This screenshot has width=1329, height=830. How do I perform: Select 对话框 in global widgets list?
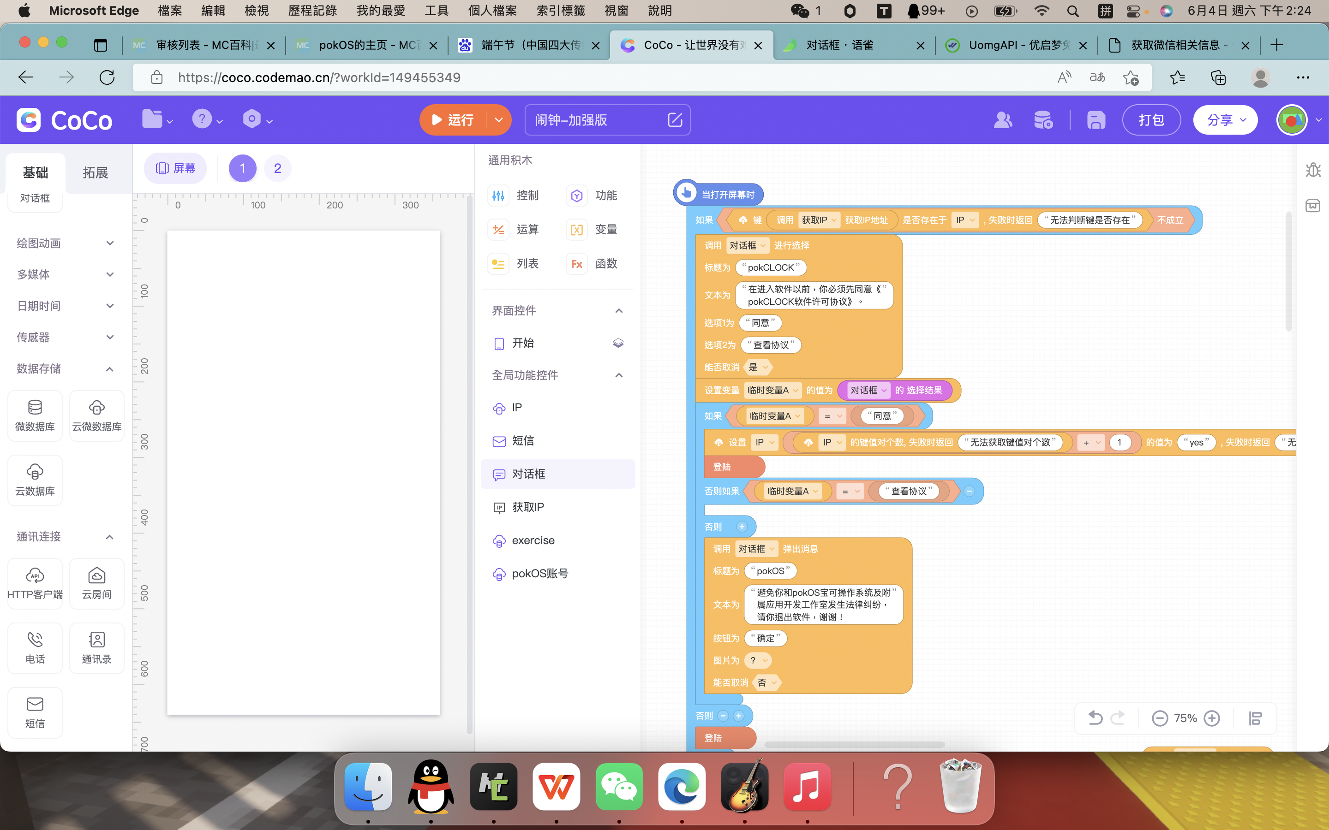click(557, 474)
